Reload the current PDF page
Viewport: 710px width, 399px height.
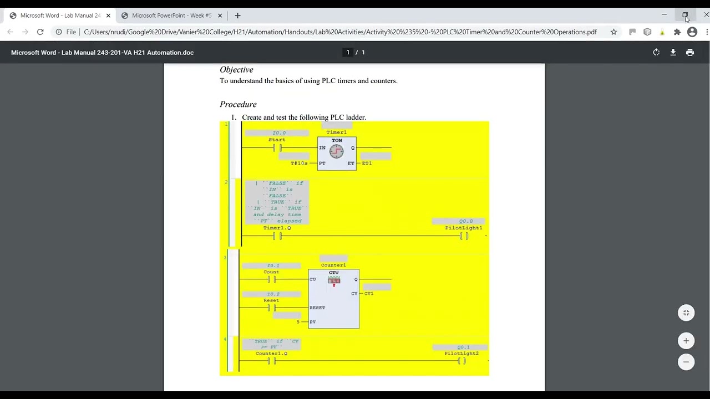(x=40, y=32)
